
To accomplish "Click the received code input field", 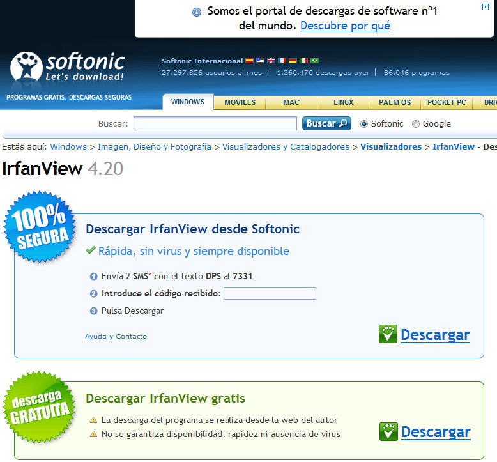I will (270, 293).
